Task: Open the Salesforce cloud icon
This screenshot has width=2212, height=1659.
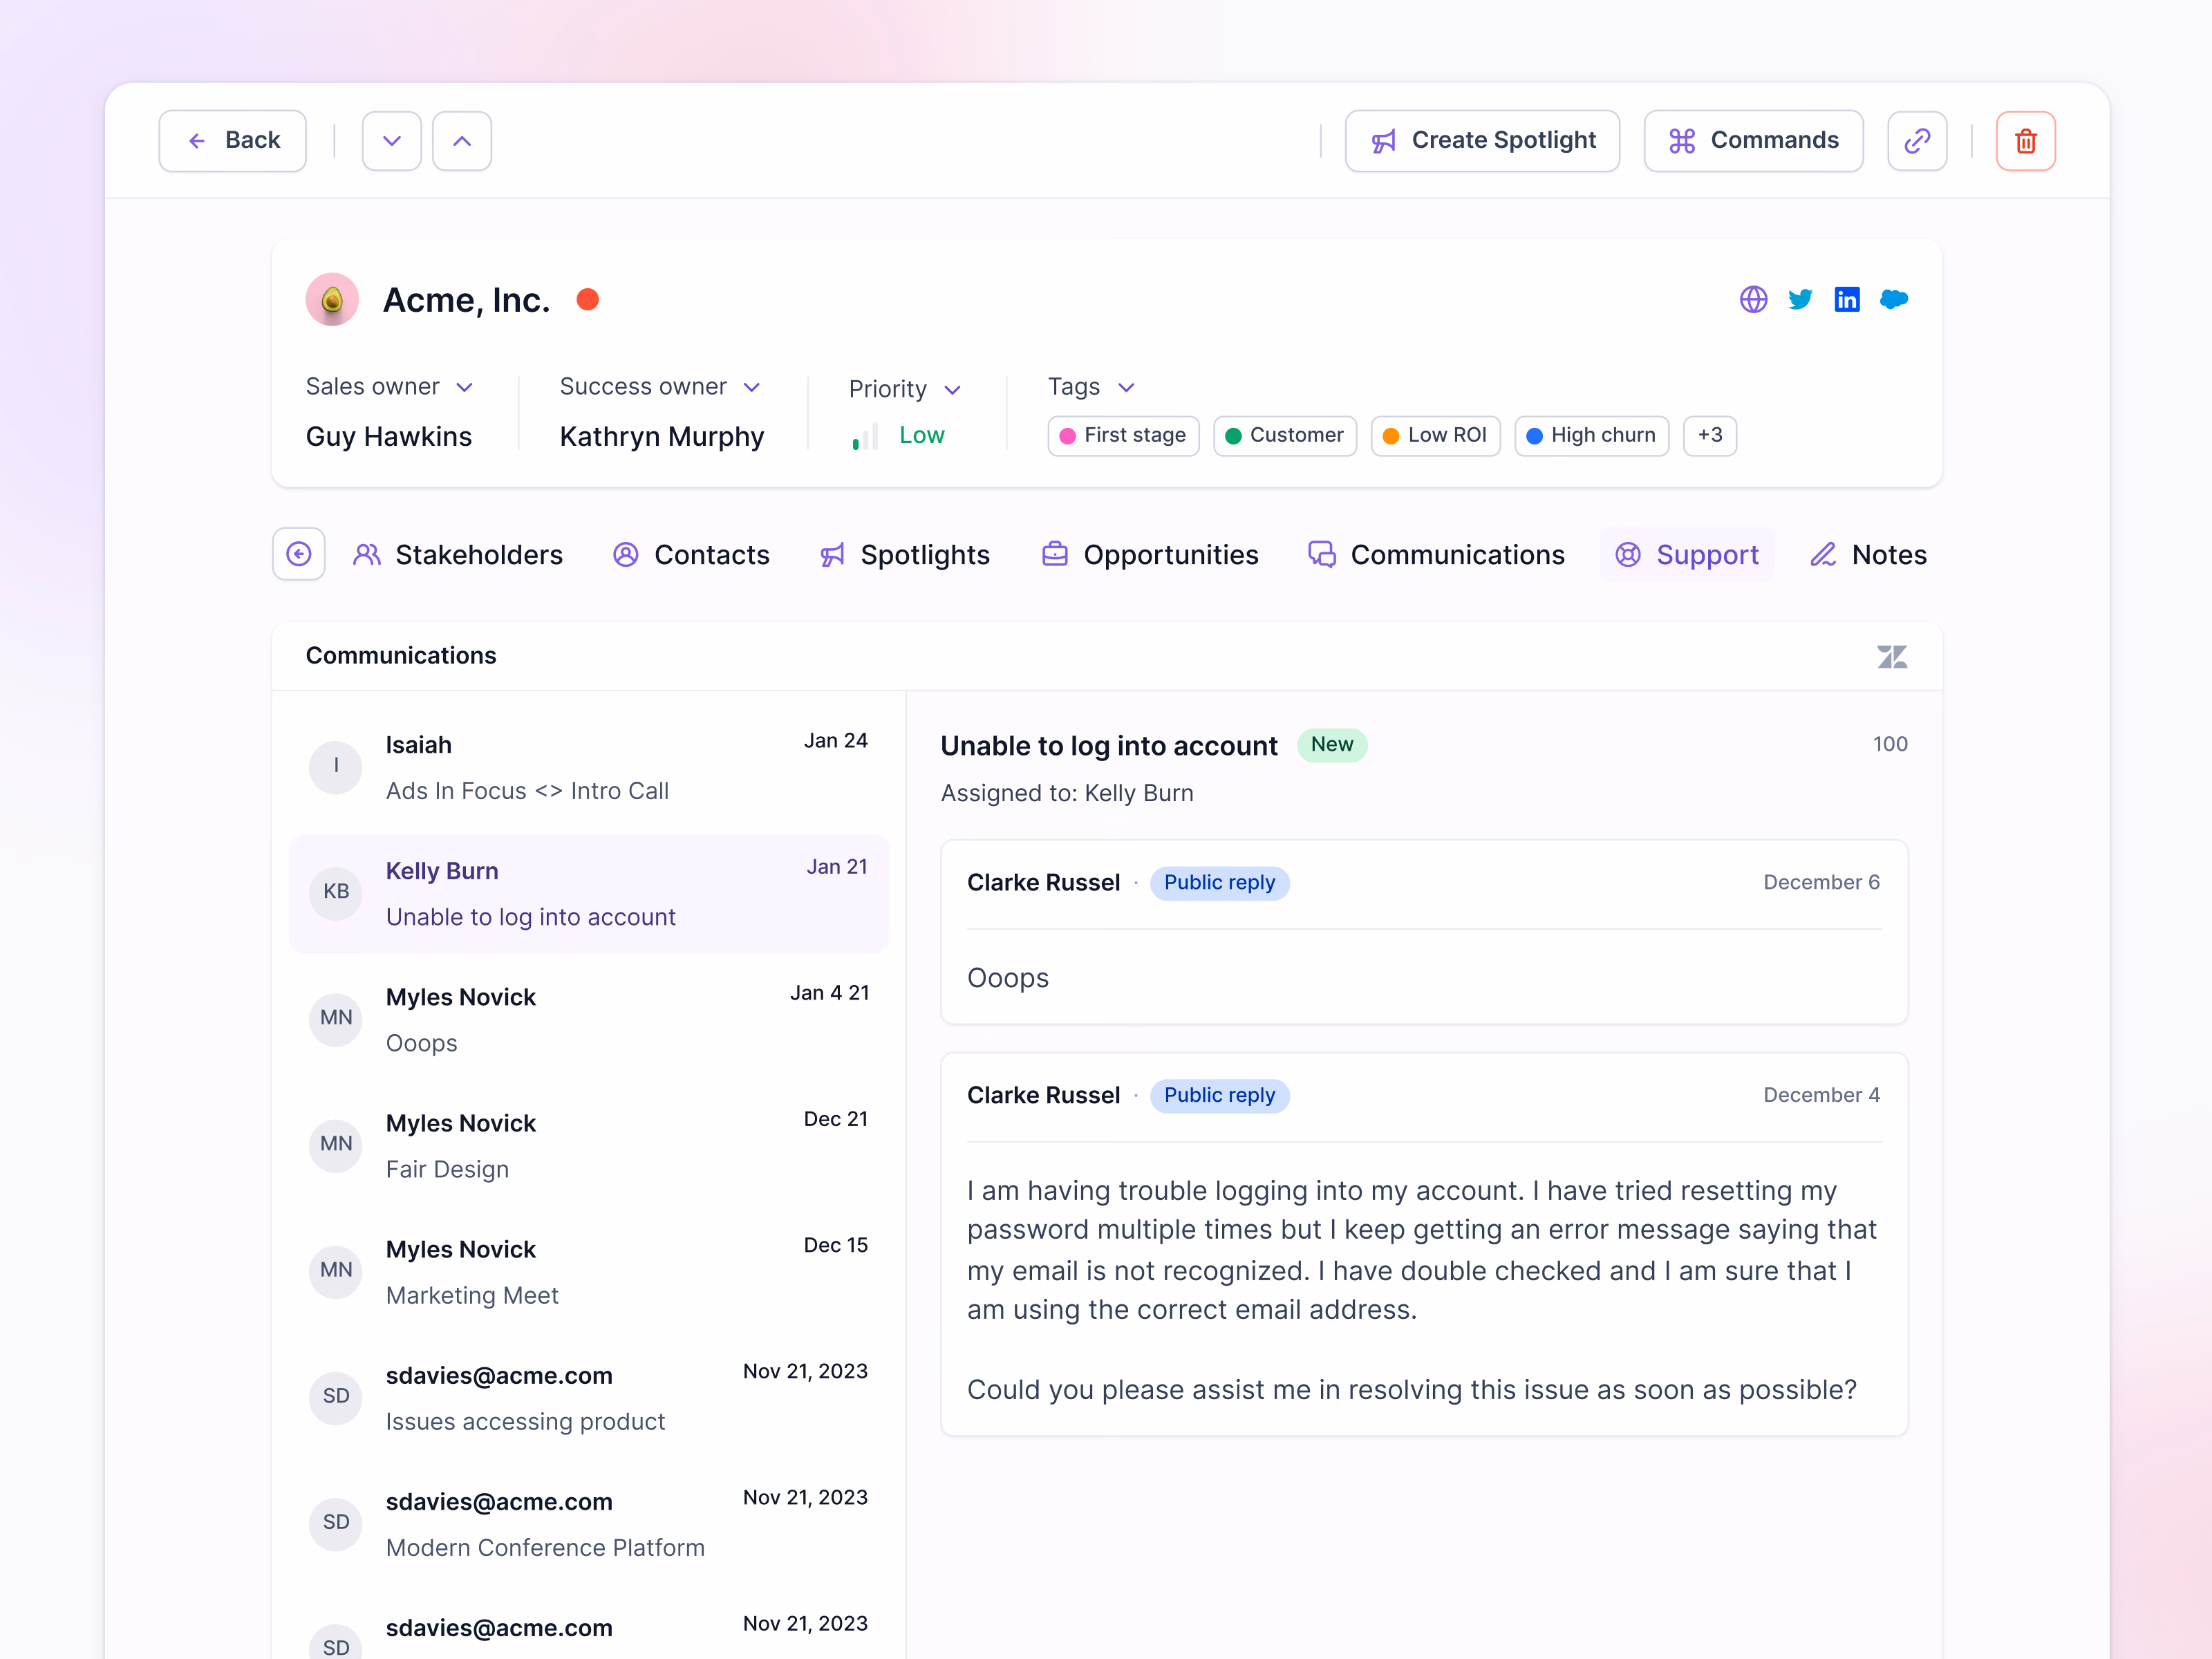Action: point(1893,299)
